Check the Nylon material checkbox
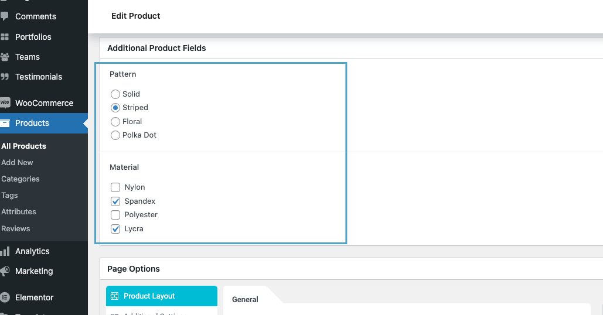Image resolution: width=603 pixels, height=315 pixels. point(115,188)
